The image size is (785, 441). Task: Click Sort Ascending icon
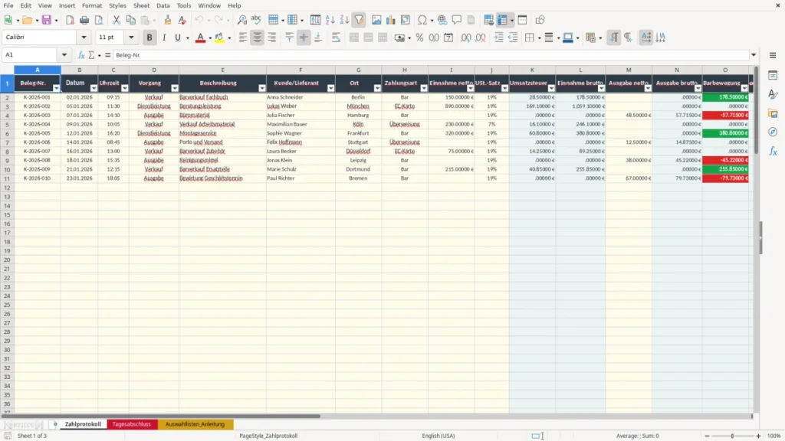pyautogui.click(x=330, y=20)
